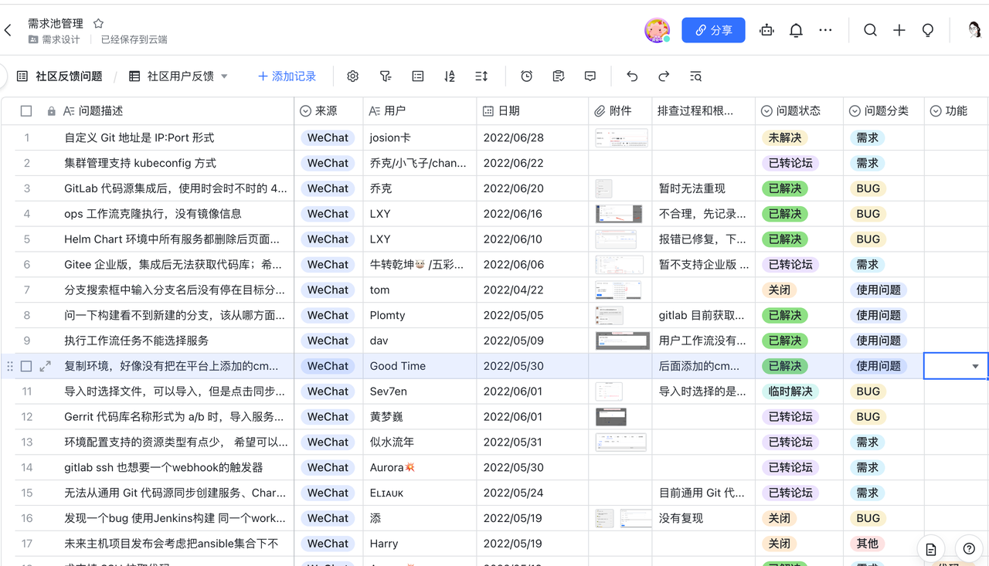Open field settings gear icon

tap(353, 76)
